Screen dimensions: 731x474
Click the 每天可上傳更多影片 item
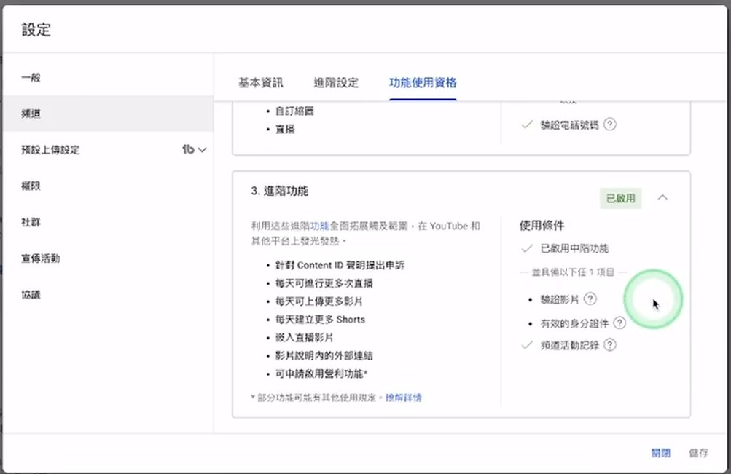tap(319, 301)
